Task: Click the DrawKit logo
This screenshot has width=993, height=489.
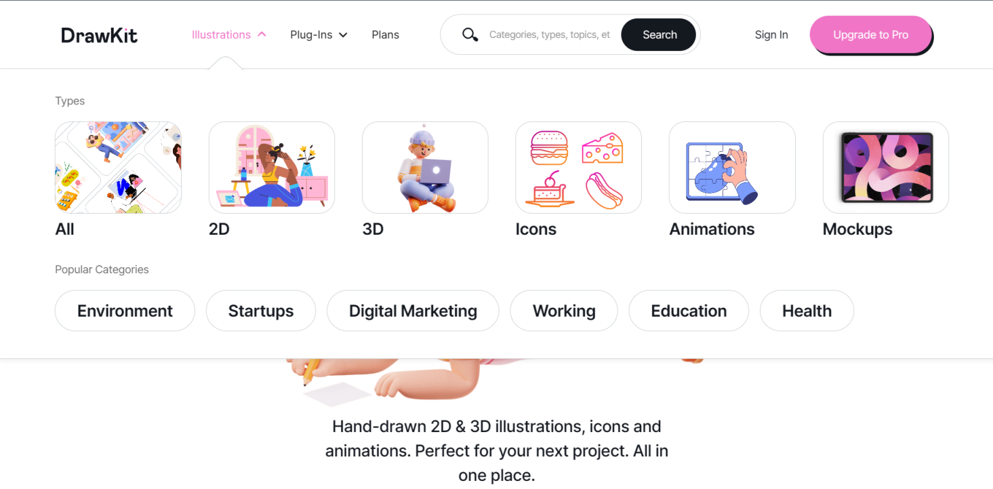Action: point(100,35)
